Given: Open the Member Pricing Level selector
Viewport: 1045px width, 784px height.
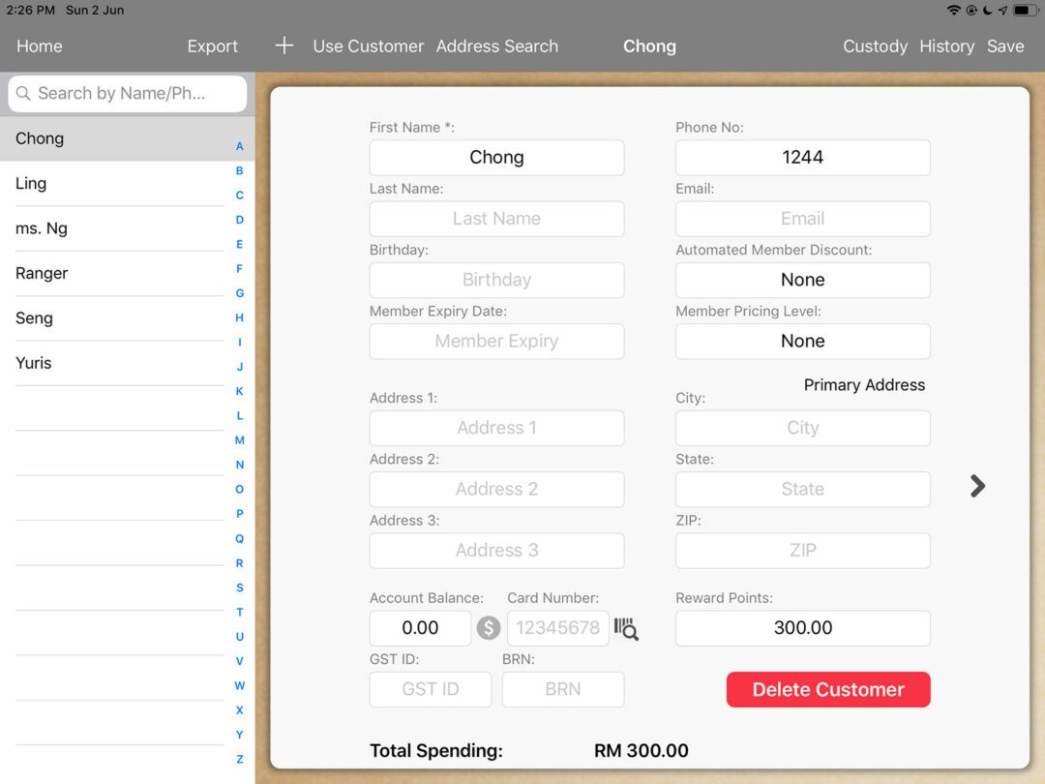Looking at the screenshot, I should [x=802, y=341].
